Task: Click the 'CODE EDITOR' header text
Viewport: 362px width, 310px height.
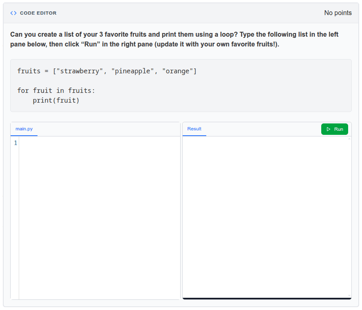Action: (x=38, y=13)
